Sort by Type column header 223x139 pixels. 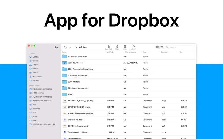point(145,52)
